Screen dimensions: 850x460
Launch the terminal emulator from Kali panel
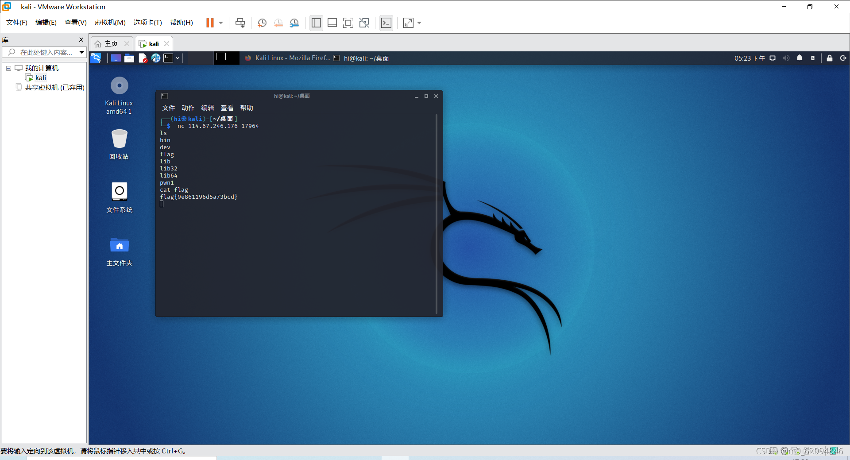pos(168,58)
